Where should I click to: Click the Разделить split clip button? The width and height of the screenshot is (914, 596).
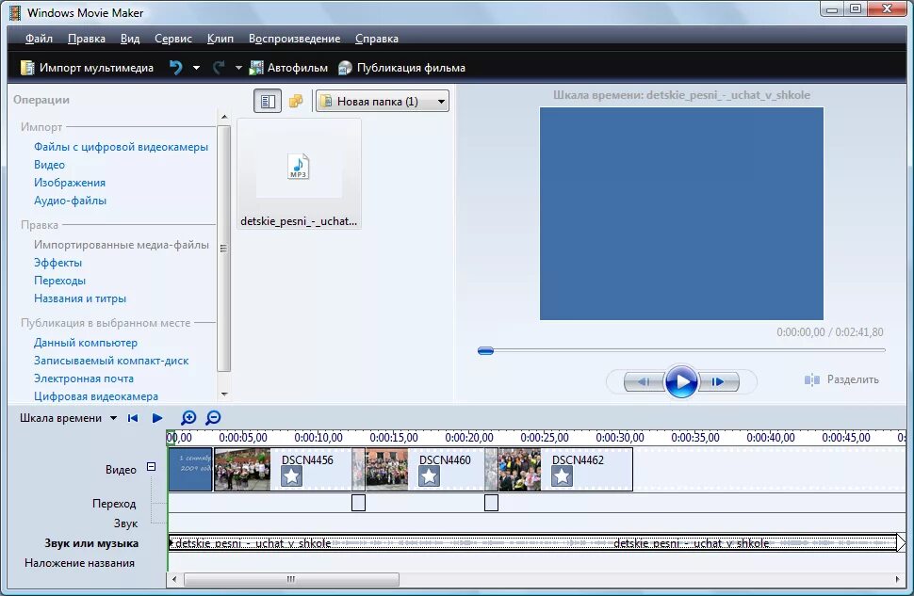pos(841,379)
